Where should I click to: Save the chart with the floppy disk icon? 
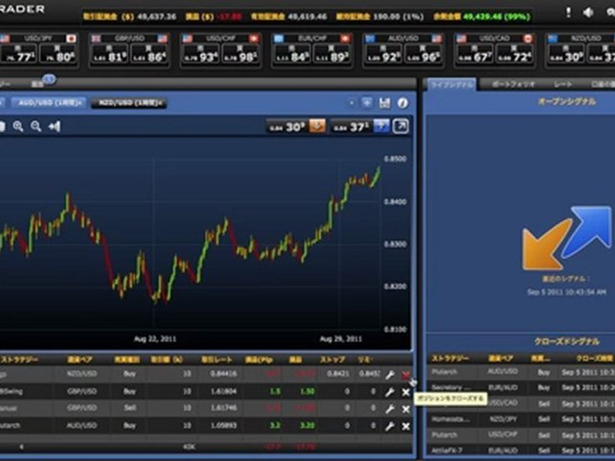[x=385, y=102]
